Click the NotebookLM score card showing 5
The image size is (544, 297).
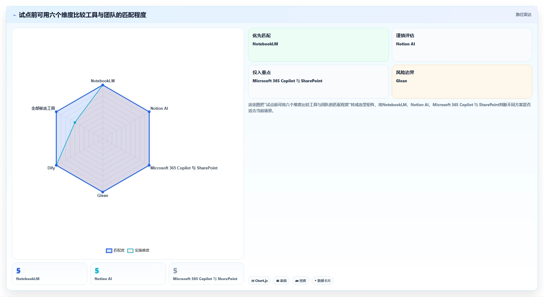tap(49, 274)
